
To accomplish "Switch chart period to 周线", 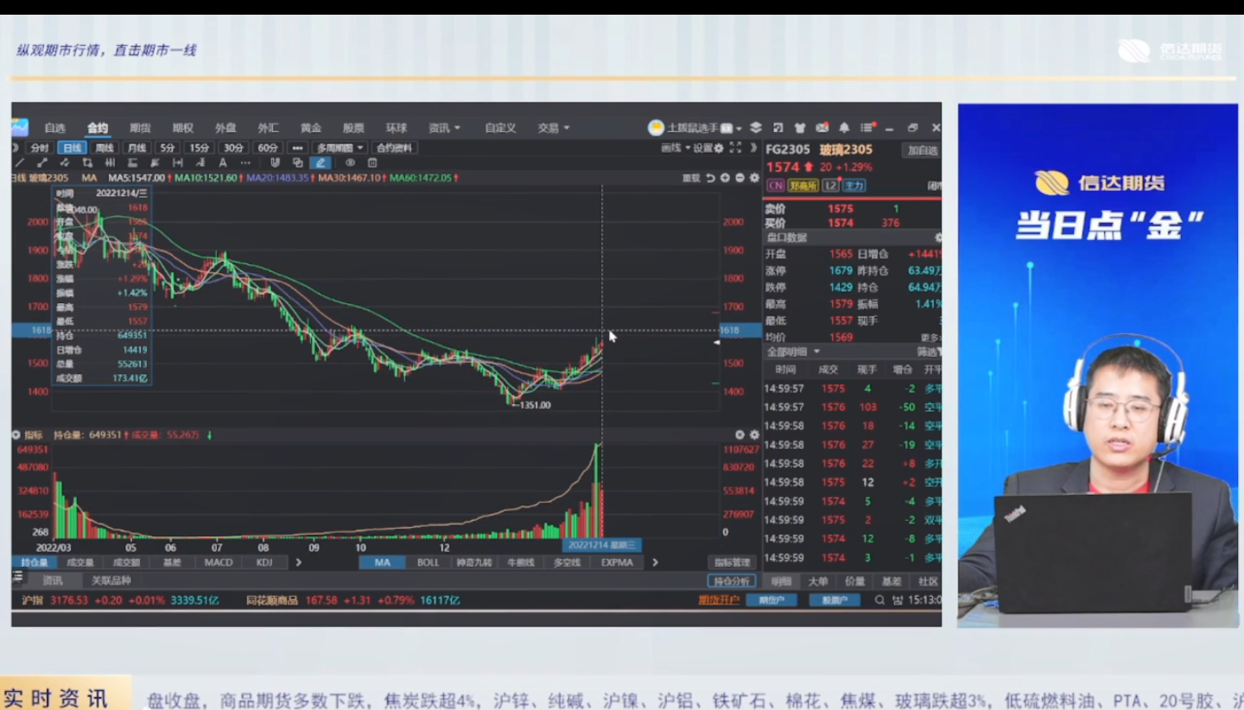I will [x=104, y=148].
